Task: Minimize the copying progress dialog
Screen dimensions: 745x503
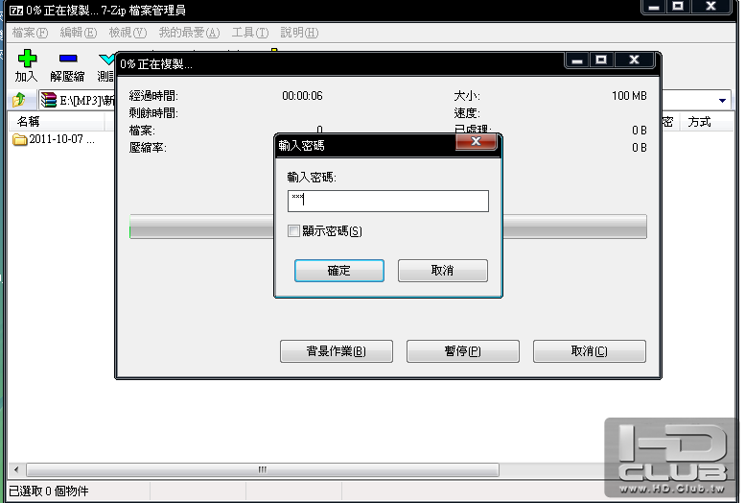Action: pyautogui.click(x=577, y=60)
